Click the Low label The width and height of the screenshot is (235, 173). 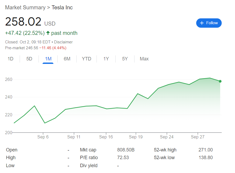pyautogui.click(x=10, y=166)
